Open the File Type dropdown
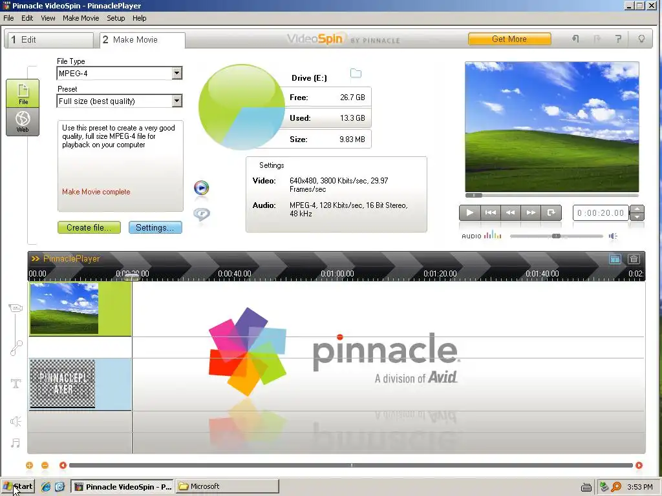The image size is (662, 496). [177, 73]
